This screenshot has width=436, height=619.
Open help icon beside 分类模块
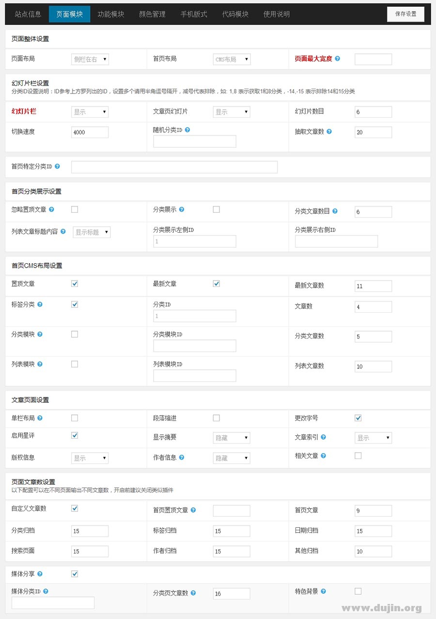40,334
